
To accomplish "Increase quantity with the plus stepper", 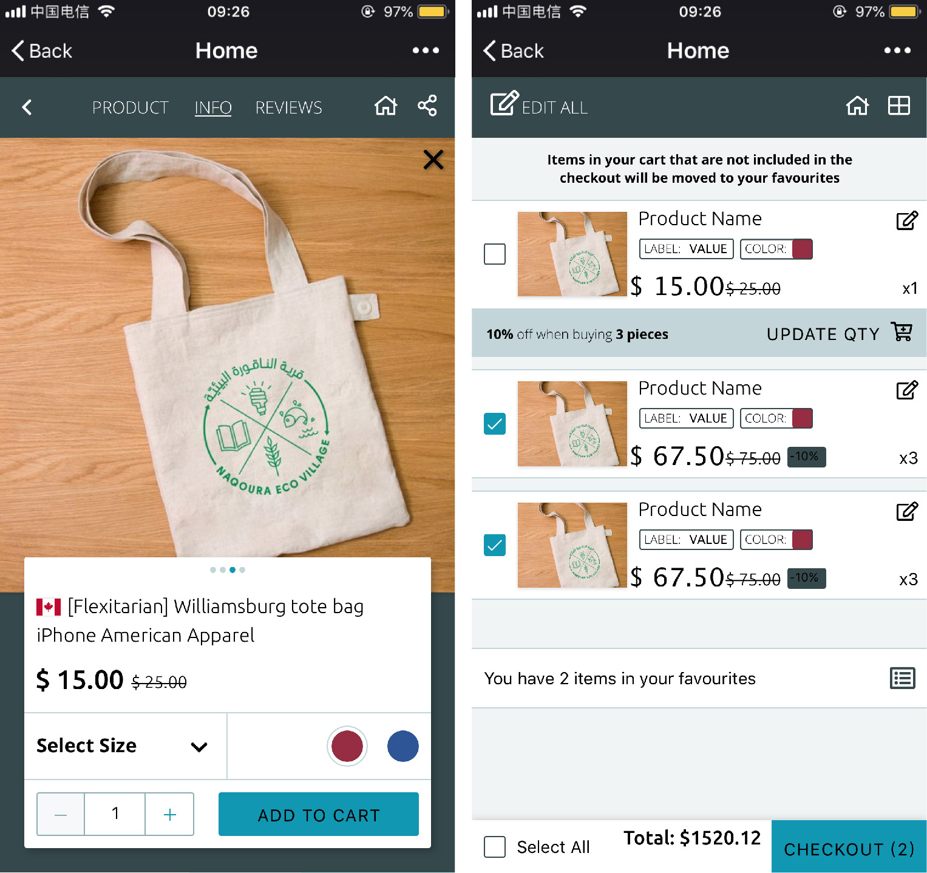I will click(x=170, y=814).
